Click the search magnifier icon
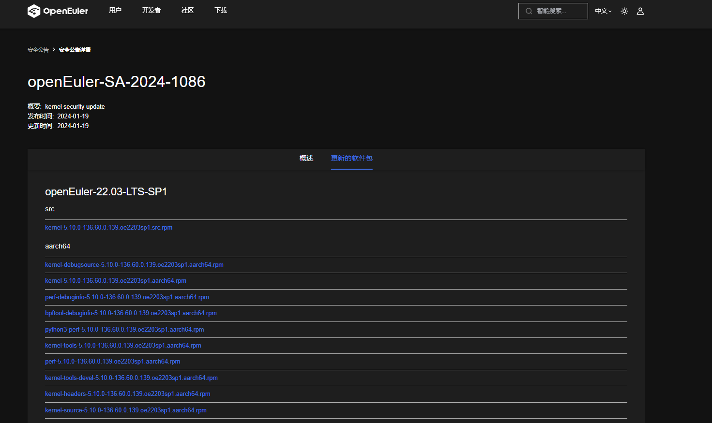The image size is (712, 423). tap(529, 11)
